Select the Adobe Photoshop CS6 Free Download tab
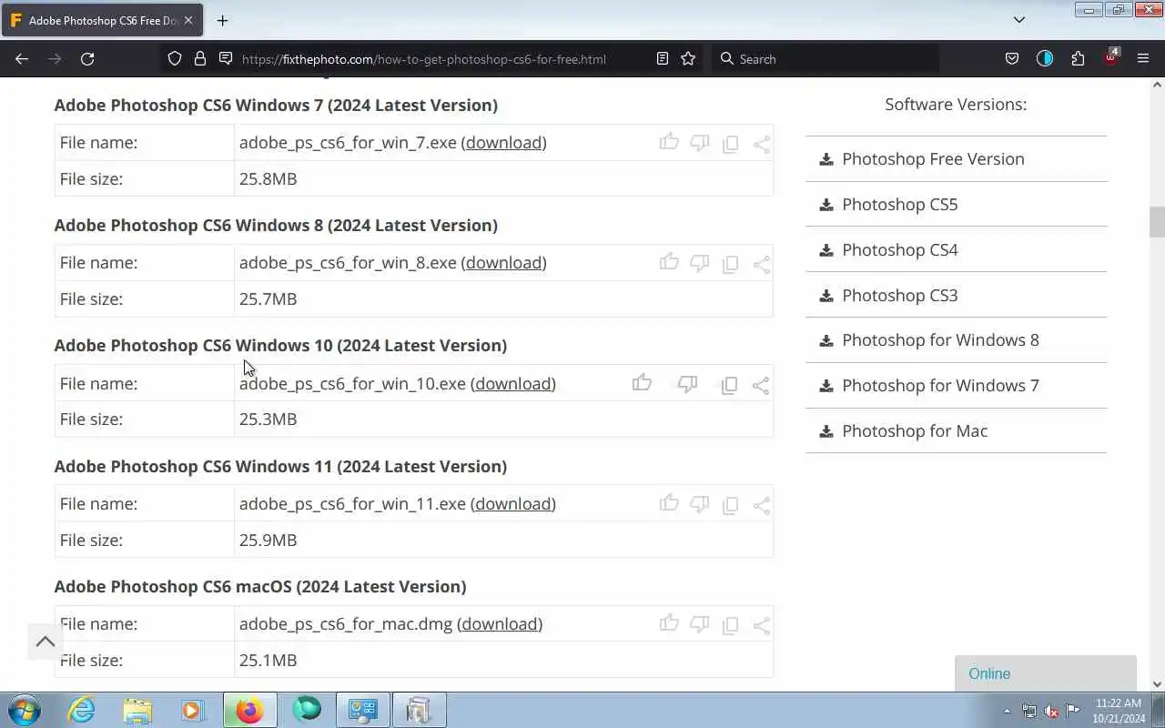 (101, 20)
